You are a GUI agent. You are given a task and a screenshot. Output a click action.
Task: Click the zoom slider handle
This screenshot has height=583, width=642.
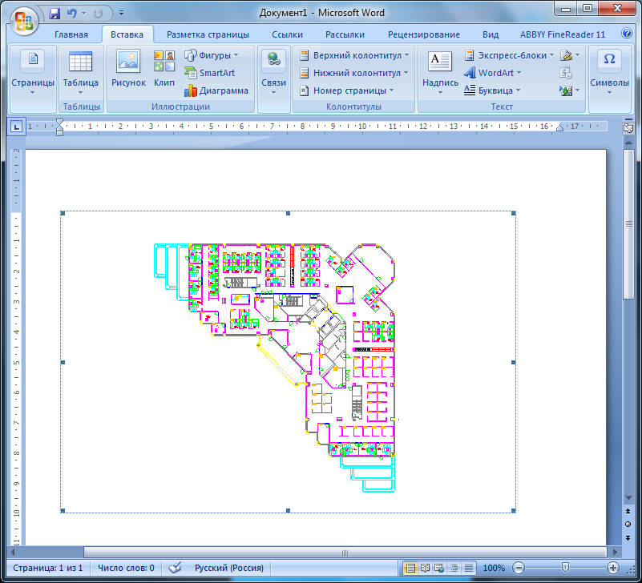[x=565, y=568]
